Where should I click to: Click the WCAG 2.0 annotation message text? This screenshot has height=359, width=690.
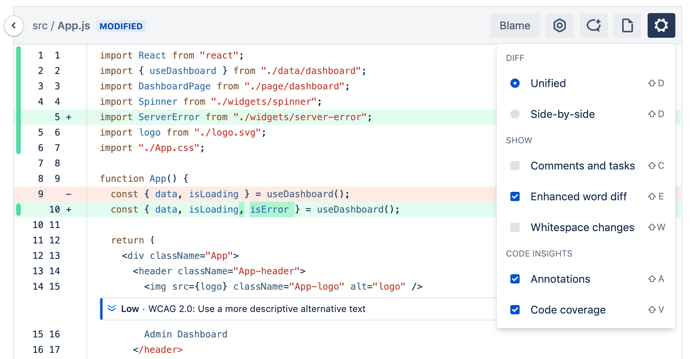tap(256, 309)
